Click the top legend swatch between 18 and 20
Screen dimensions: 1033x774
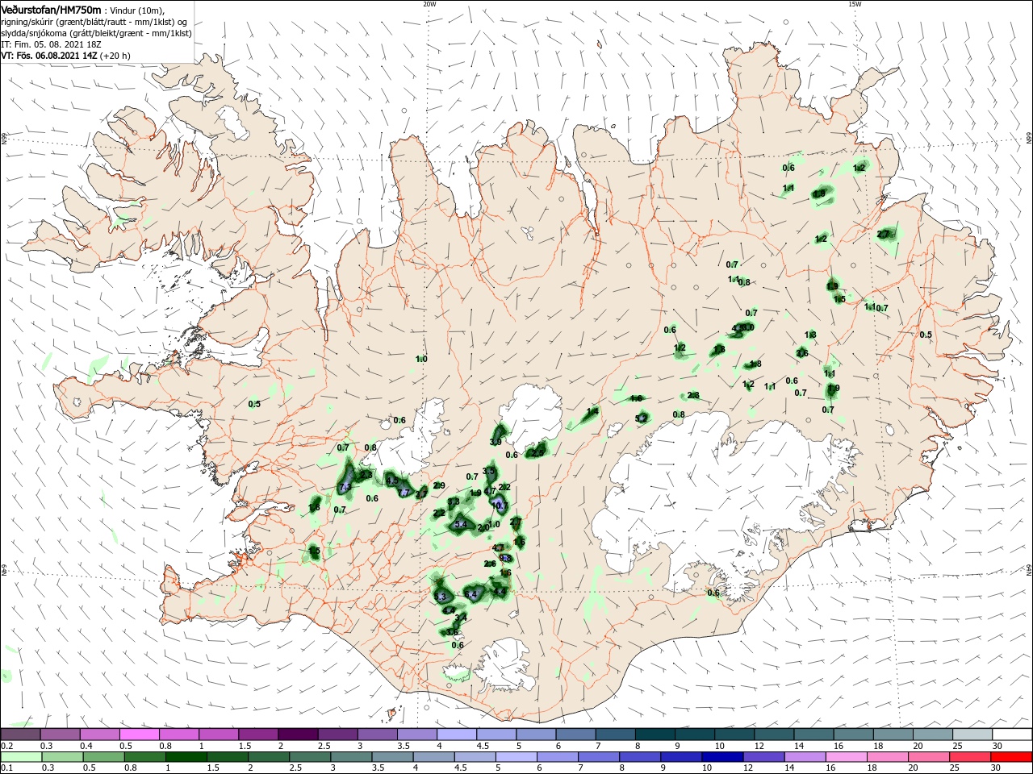pyautogui.click(x=894, y=734)
